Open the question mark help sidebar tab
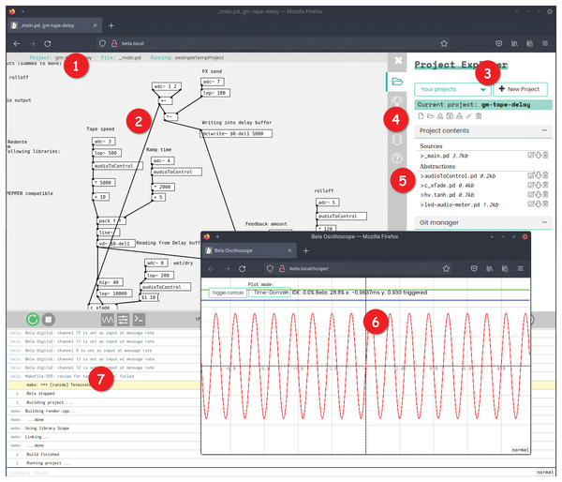The image size is (562, 482). pyautogui.click(x=397, y=158)
